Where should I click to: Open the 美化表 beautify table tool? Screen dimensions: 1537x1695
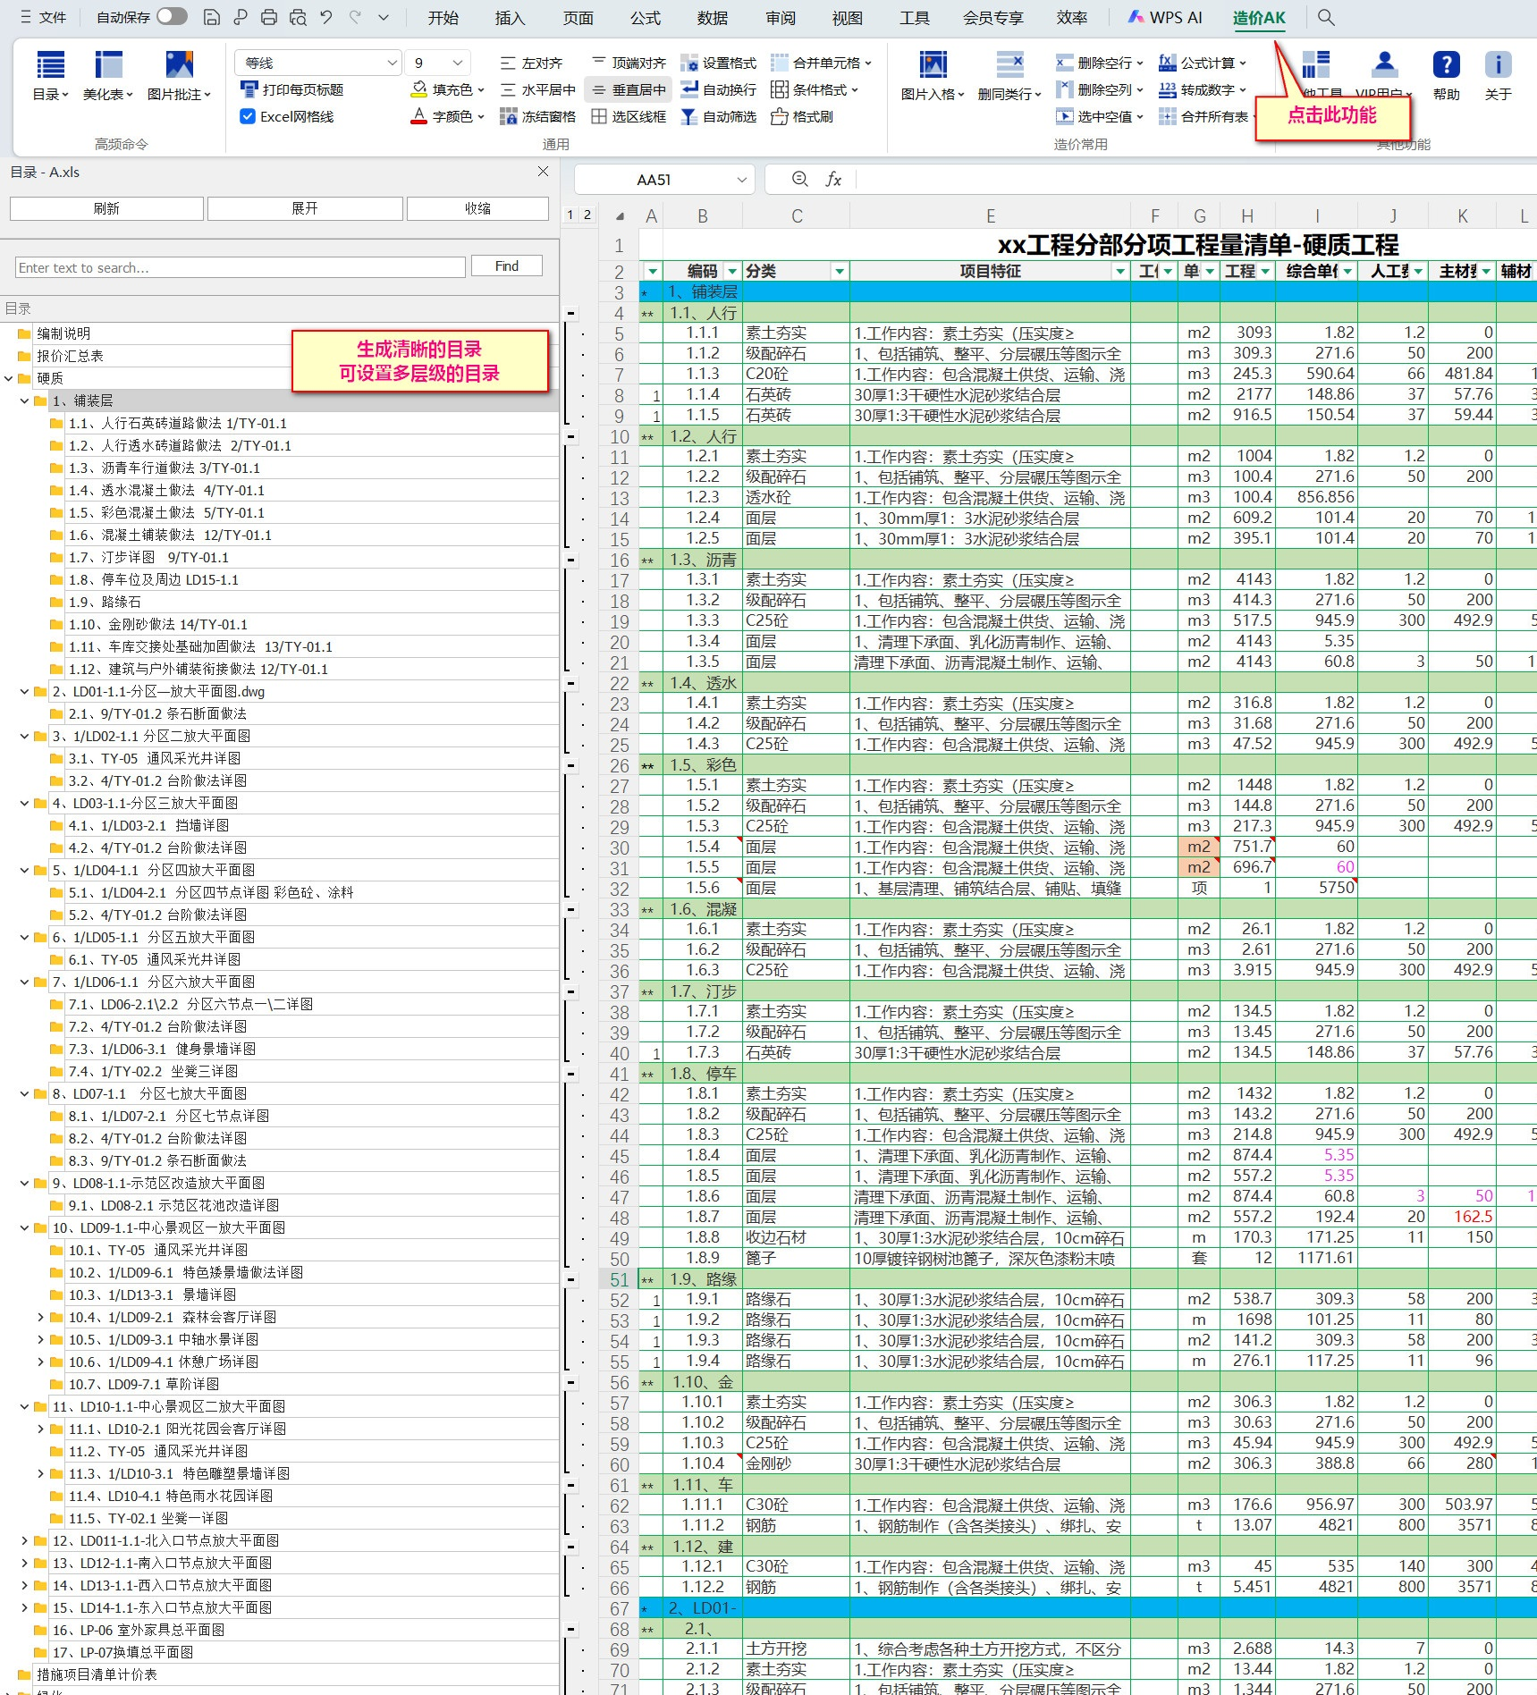tap(107, 66)
